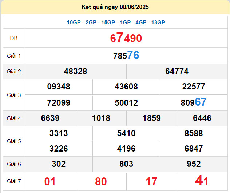The width and height of the screenshot is (230, 193).
Task: Select the Giải 4 label
Action: (14, 118)
